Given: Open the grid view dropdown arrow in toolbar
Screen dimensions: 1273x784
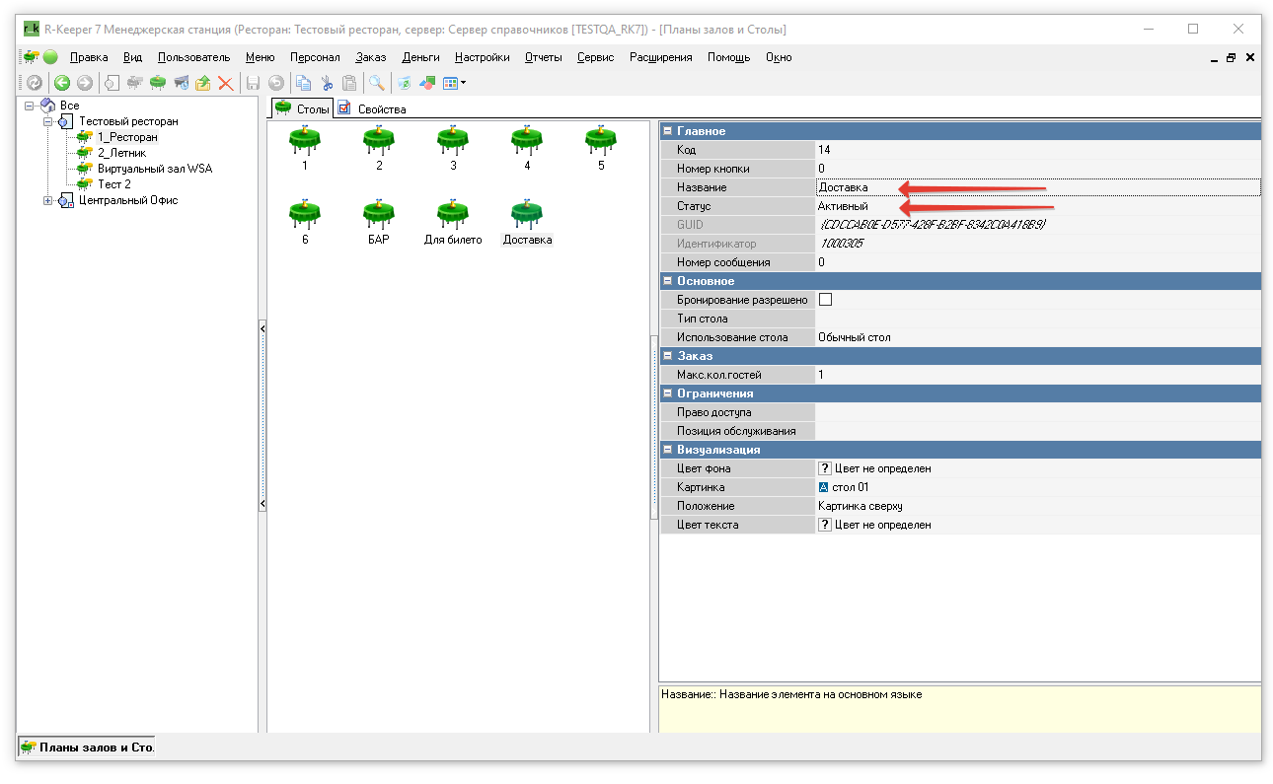Looking at the screenshot, I should click(x=463, y=84).
